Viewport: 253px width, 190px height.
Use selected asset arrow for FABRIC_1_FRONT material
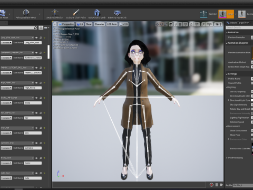point(36,68)
